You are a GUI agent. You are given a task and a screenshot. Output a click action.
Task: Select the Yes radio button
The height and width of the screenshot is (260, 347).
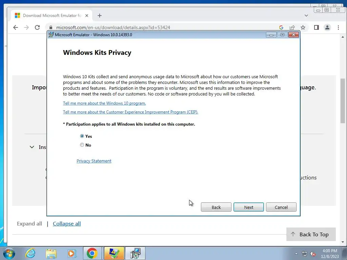tap(82, 136)
